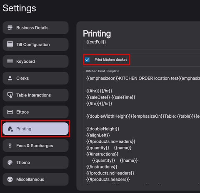Viewport: 200px width, 193px height.
Task: Click the {{alignLeft}} template line
Action: tap(98, 135)
